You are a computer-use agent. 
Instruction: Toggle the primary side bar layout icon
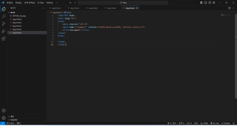point(202,3)
